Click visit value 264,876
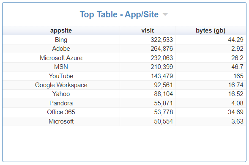The width and height of the screenshot is (249, 165). click(161, 49)
